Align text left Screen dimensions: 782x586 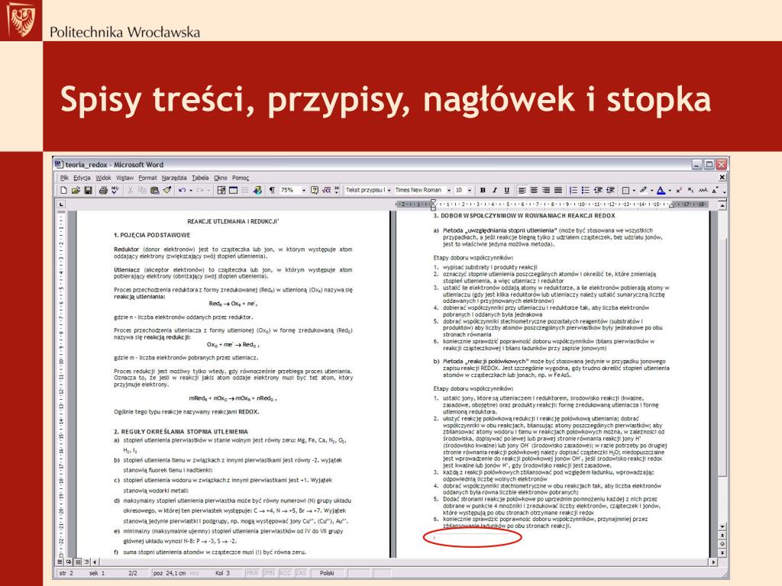pos(522,190)
